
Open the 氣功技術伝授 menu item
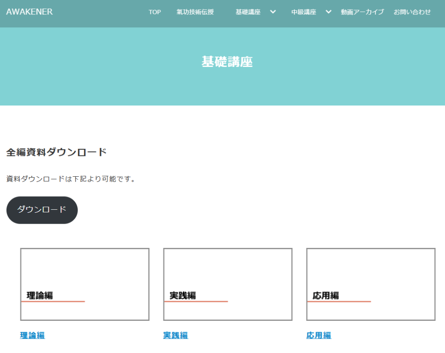click(195, 12)
